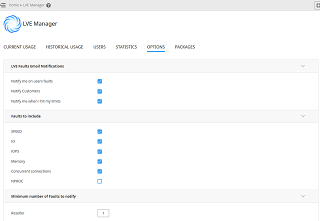Click the LVE Manager breadcrumb link

click(x=33, y=5)
